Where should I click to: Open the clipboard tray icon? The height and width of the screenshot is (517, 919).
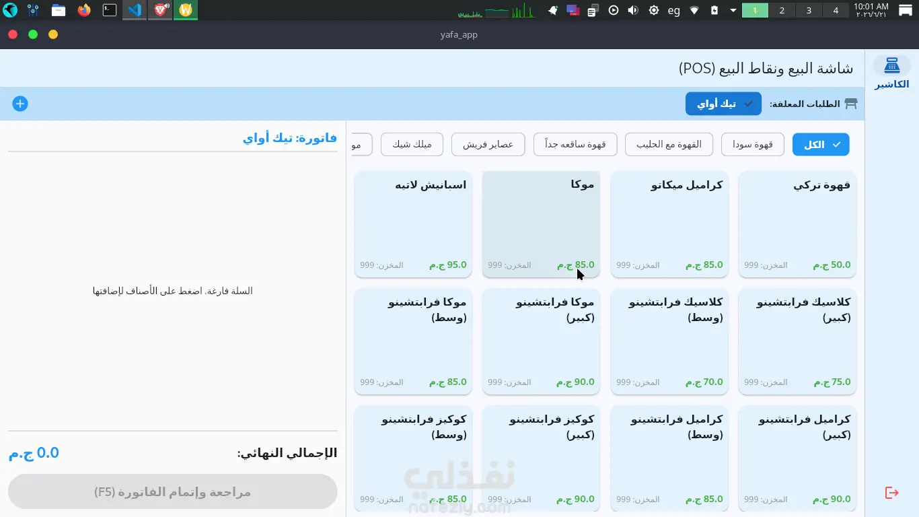point(593,10)
